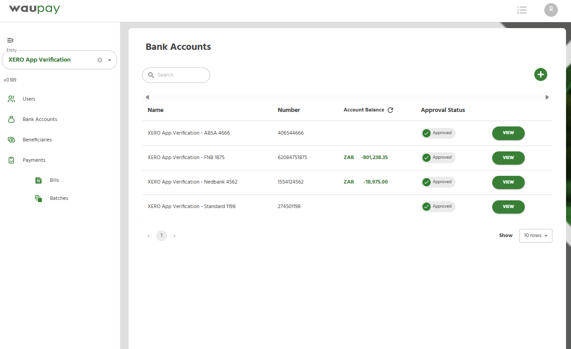Click XERO App Verification - Standard 1198 name
Image resolution: width=571 pixels, height=349 pixels.
coord(192,207)
